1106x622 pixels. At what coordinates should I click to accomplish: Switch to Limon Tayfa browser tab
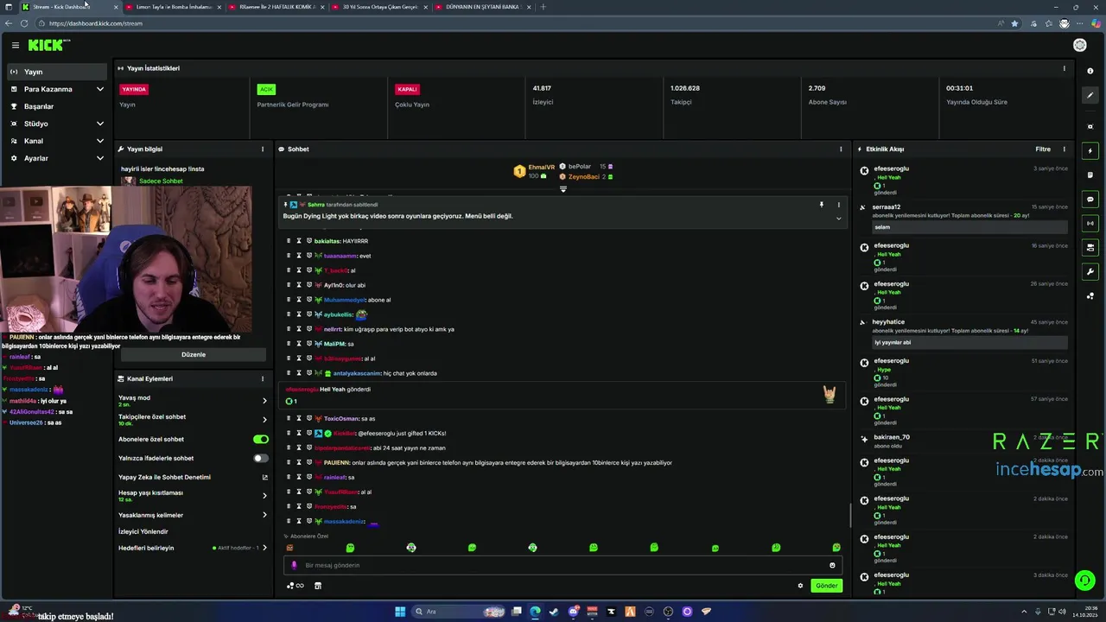coord(173,7)
